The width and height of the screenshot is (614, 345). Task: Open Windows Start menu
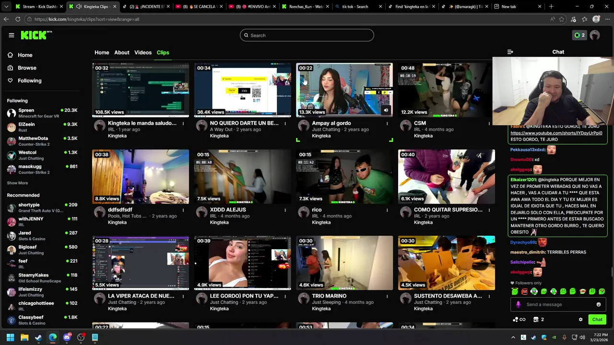coord(10,337)
